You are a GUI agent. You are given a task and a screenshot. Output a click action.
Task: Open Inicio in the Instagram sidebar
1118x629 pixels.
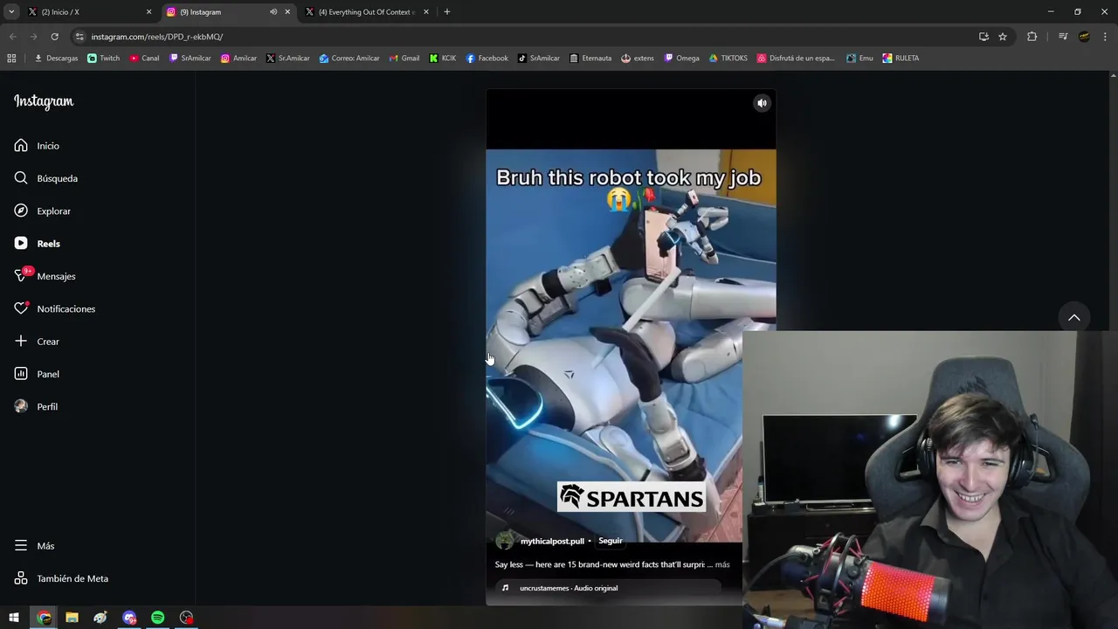coord(37,146)
